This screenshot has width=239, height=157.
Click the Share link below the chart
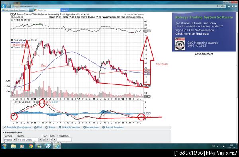[52, 127]
